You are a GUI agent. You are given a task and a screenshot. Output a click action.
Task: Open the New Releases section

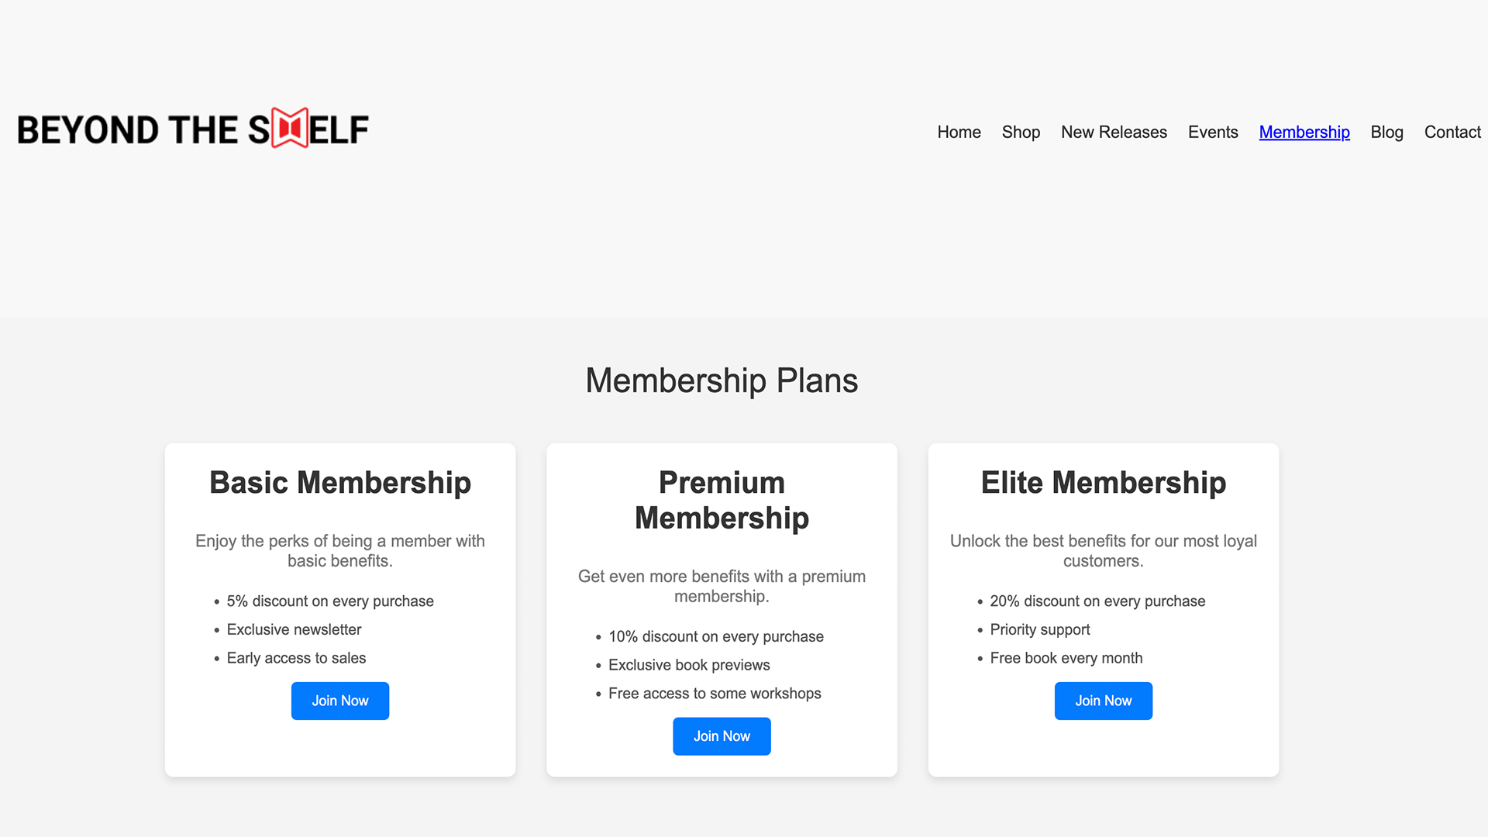coord(1114,132)
